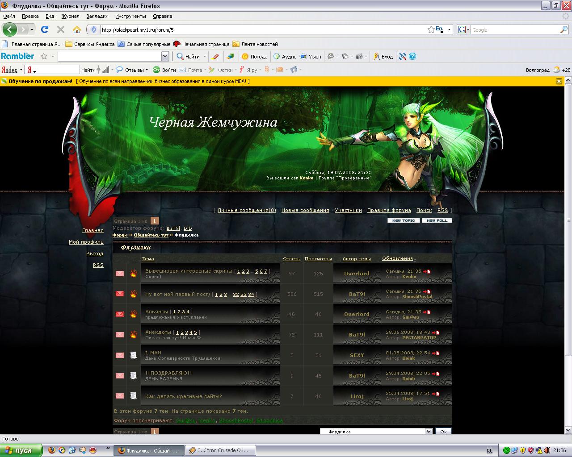Image resolution: width=572 pixels, height=457 pixels.
Task: Open the Правка menu
Action: pyautogui.click(x=30, y=16)
